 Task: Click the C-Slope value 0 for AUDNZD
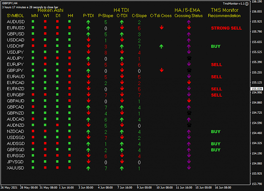[139, 126]
